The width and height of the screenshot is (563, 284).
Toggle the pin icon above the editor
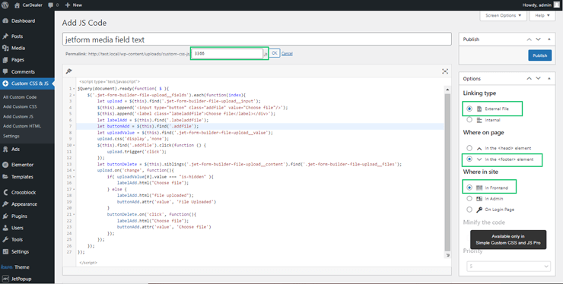(x=69, y=71)
